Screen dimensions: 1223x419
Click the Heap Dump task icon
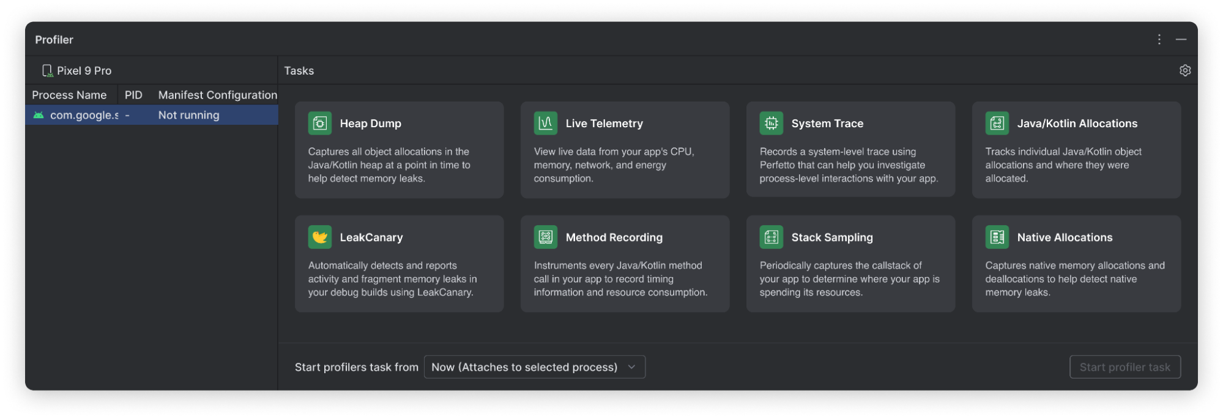point(320,123)
